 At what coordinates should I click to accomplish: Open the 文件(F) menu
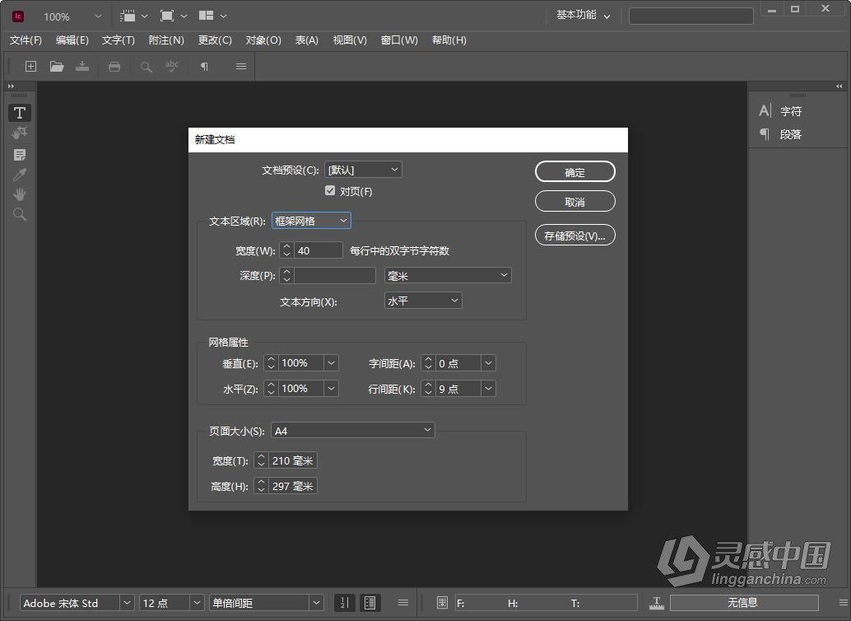[26, 40]
